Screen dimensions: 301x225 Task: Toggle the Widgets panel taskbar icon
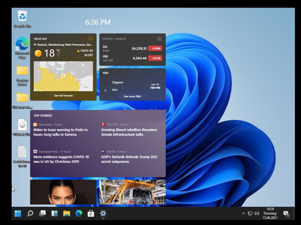click(55, 213)
